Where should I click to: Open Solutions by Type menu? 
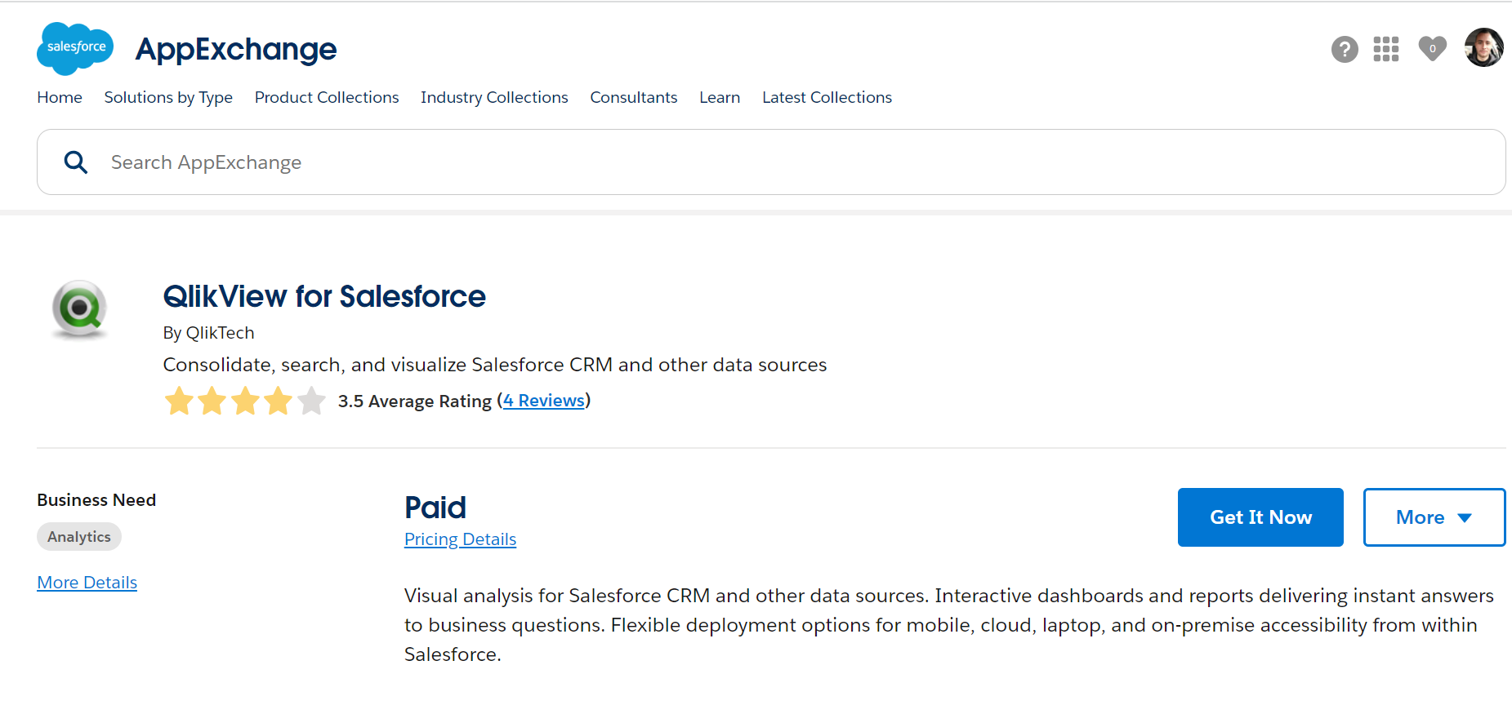pyautogui.click(x=167, y=97)
